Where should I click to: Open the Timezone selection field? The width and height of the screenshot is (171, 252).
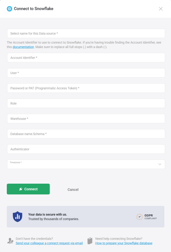(x=86, y=164)
